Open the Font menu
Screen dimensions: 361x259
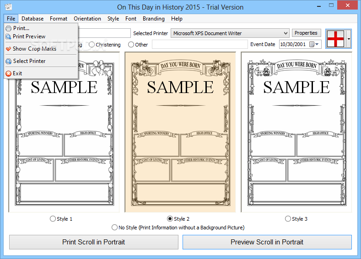click(131, 19)
